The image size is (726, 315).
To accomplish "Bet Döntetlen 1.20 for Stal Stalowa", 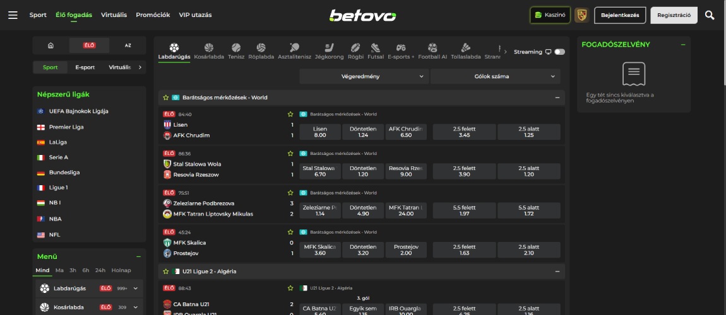I will pyautogui.click(x=363, y=171).
